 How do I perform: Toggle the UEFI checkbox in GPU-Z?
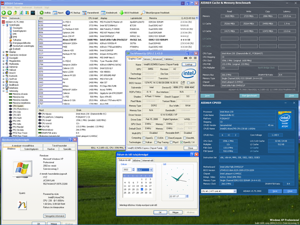point(188,82)
